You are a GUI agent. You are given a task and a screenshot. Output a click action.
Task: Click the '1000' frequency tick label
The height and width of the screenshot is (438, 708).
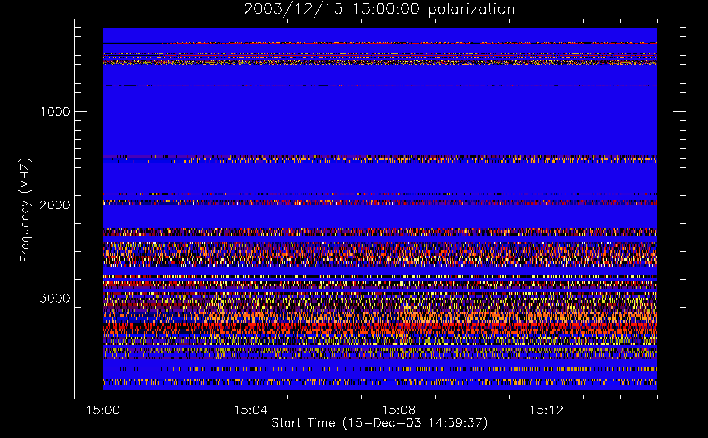click(x=55, y=112)
